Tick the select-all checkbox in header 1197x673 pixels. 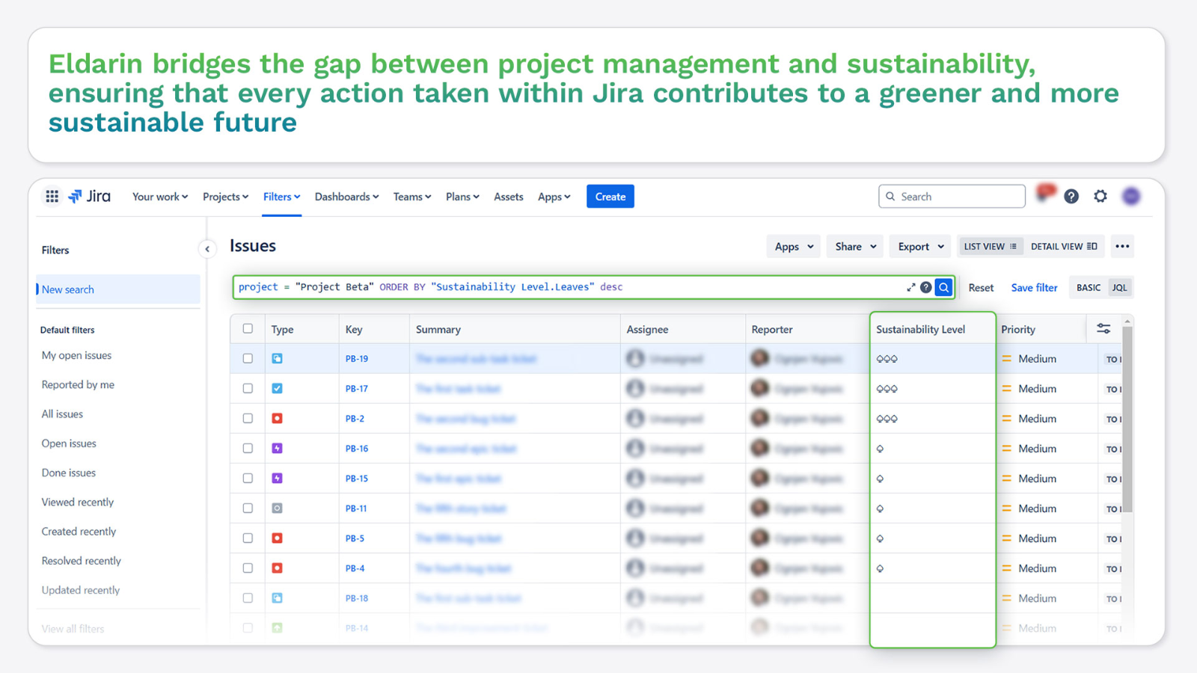coord(248,329)
